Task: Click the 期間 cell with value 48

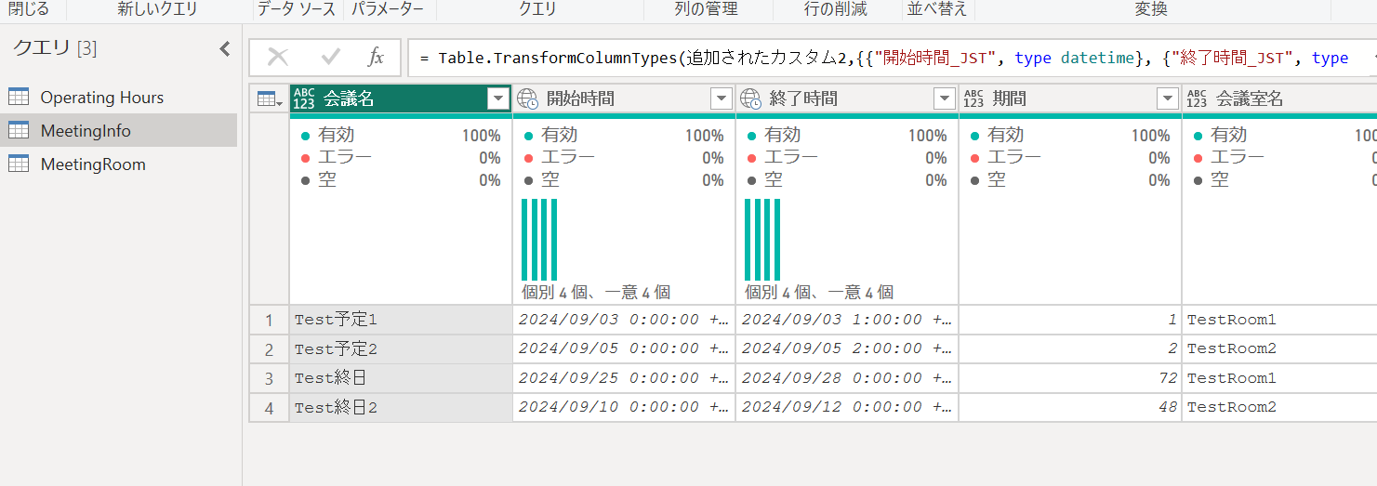Action: (x=1070, y=407)
